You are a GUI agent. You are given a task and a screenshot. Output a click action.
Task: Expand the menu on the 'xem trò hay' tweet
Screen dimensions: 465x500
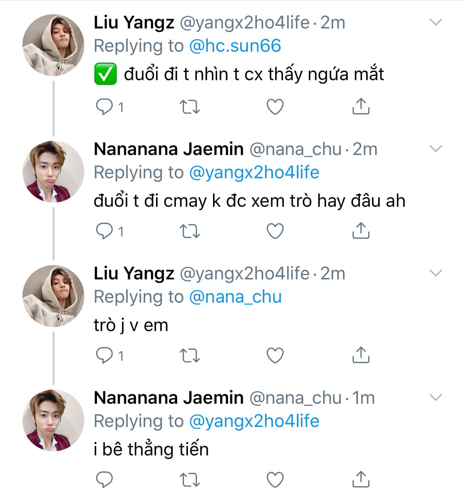[436, 149]
